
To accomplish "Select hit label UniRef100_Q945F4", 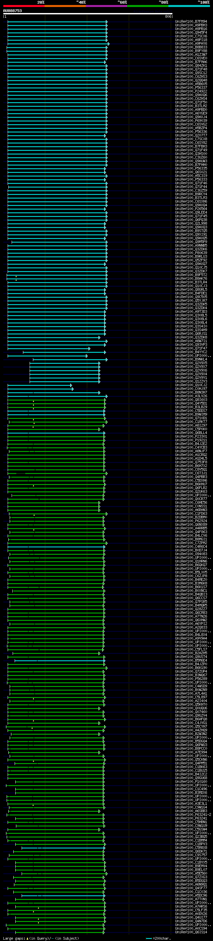I will click(x=191, y=32).
